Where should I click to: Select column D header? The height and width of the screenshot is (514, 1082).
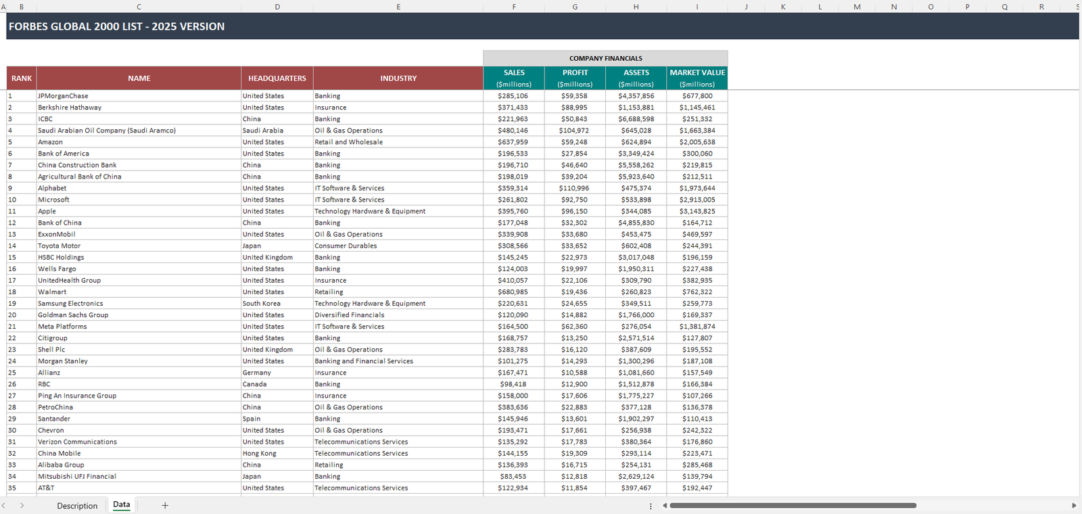[277, 7]
